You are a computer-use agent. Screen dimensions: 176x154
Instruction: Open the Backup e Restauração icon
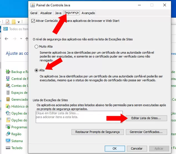(x=8, y=72)
